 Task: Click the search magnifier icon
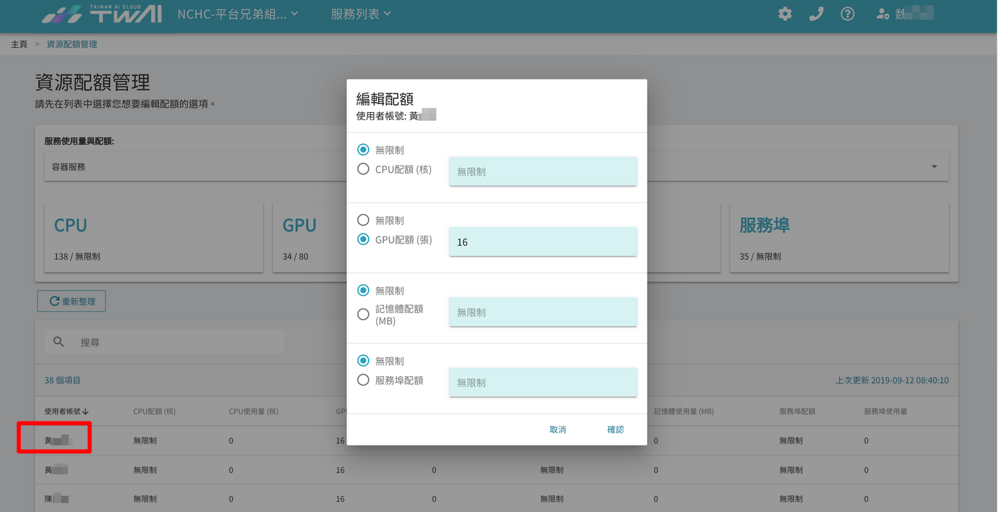pos(59,341)
